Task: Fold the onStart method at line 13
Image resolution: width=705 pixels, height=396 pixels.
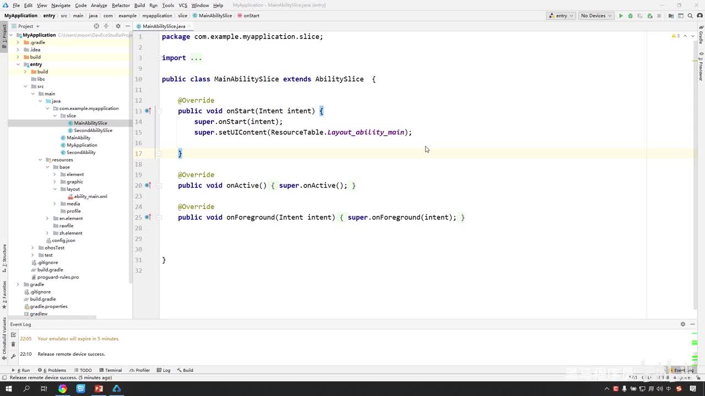Action: (x=159, y=111)
